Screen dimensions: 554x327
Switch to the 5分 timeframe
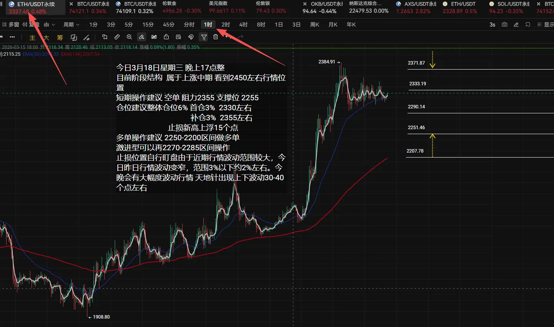pos(129,25)
